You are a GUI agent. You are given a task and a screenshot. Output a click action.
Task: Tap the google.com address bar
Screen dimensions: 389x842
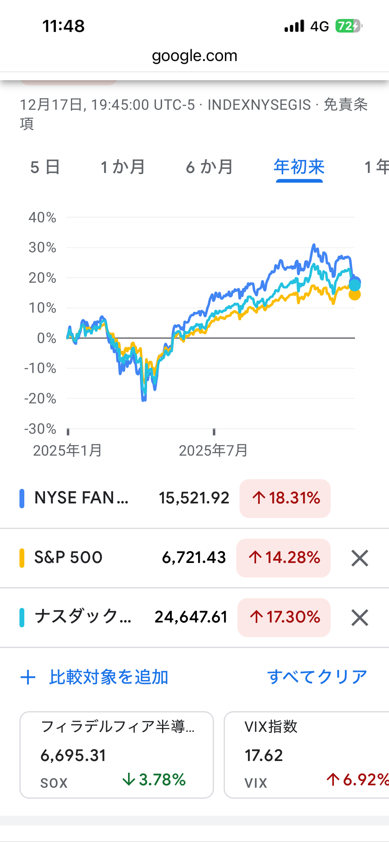(x=194, y=56)
